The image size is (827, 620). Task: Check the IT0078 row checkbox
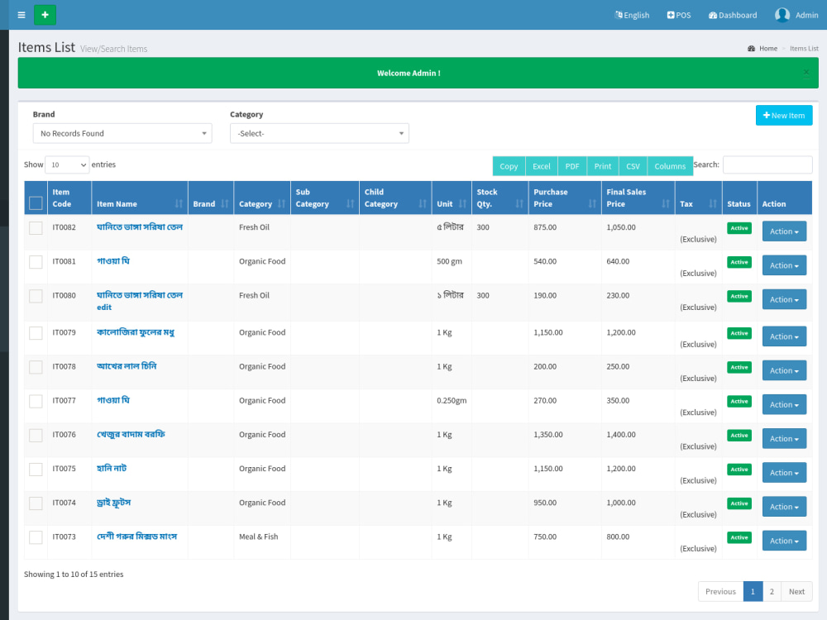[x=36, y=367]
